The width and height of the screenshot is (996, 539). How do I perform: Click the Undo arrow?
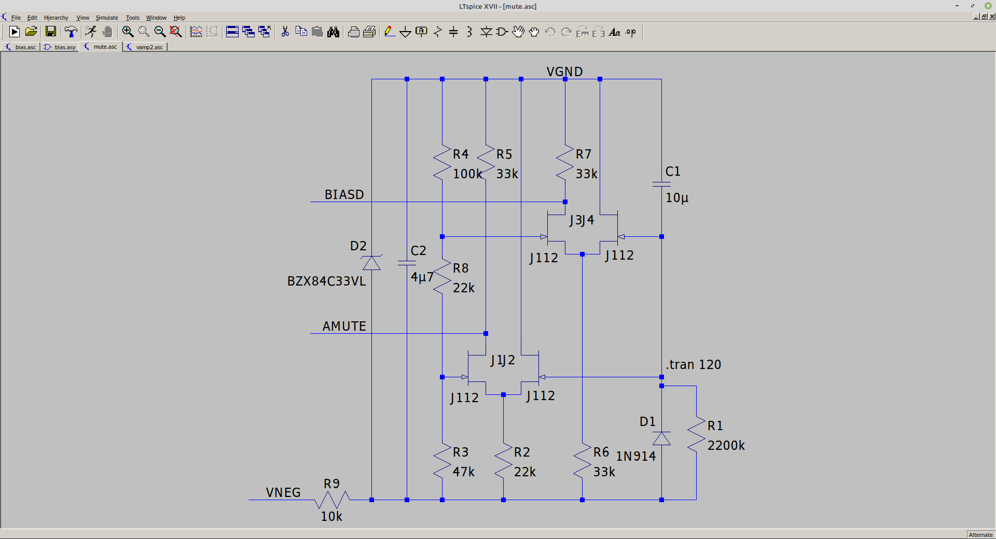[x=550, y=32]
